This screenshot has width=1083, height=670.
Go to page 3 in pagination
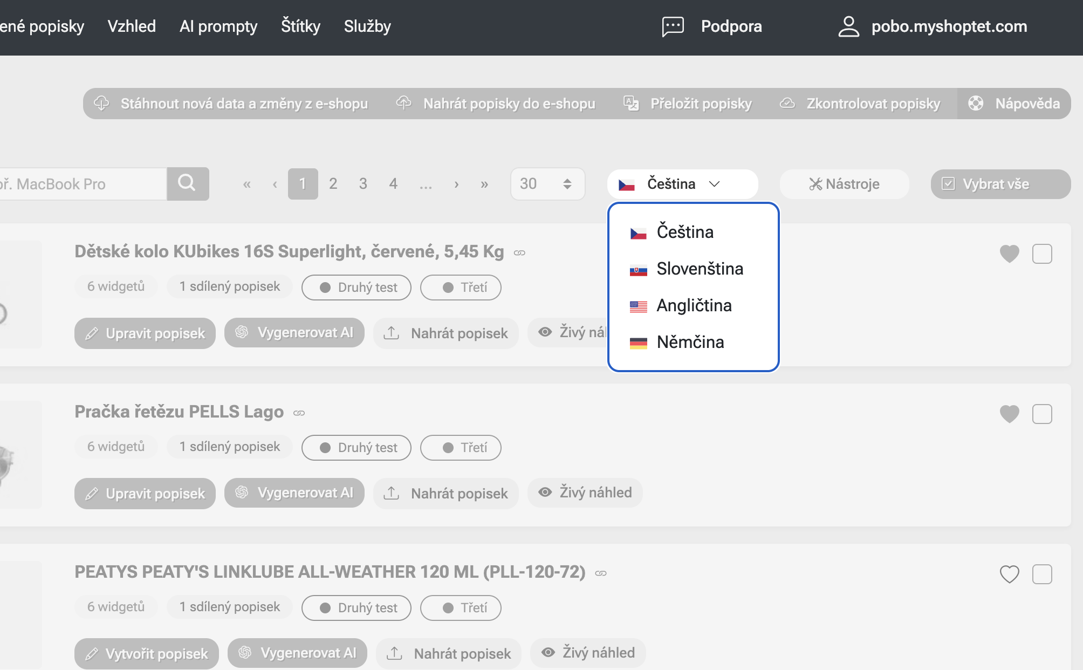coord(363,184)
